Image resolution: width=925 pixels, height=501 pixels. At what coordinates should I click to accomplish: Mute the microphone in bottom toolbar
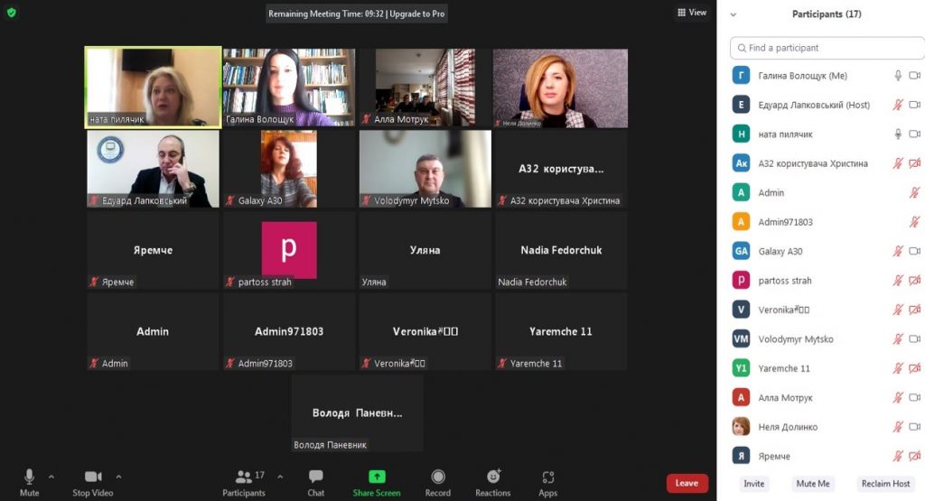[29, 478]
